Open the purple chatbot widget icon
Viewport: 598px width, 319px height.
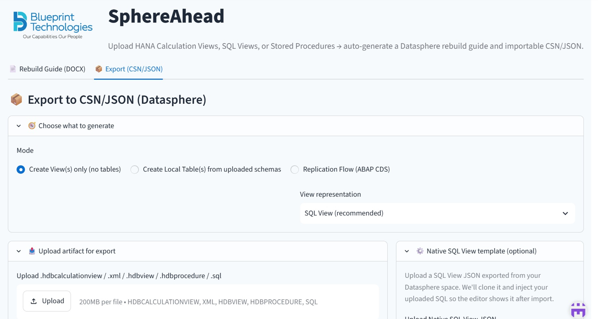(x=578, y=310)
